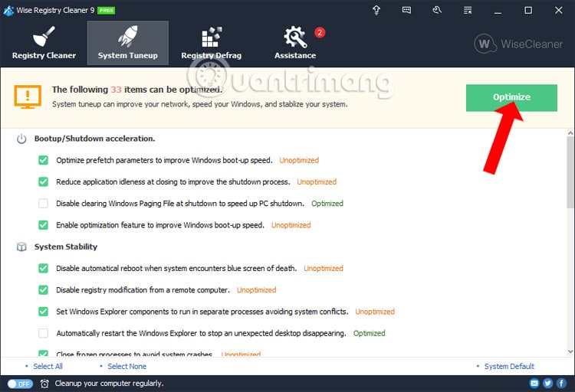Click Unoptimized status beside prefetch parameters
575x392 pixels.
coord(299,160)
